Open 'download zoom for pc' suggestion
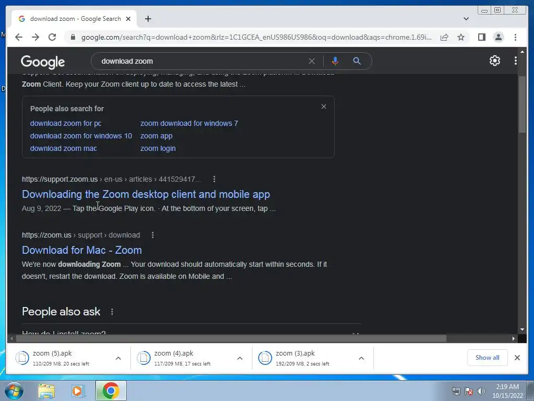The image size is (534, 401). point(66,123)
